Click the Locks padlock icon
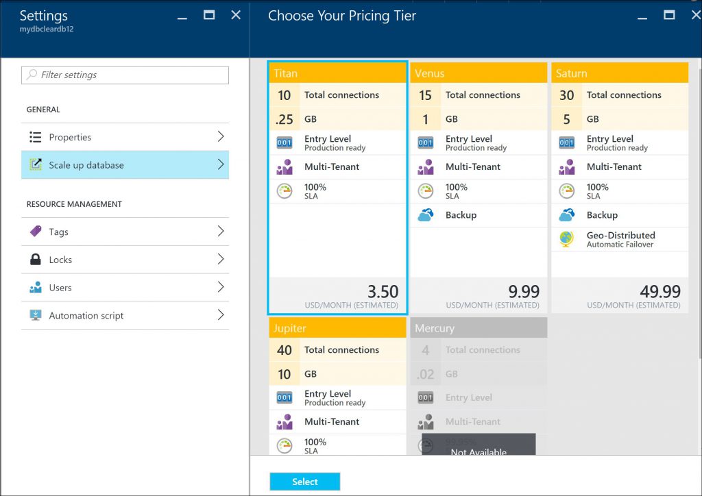702x496 pixels. pos(36,259)
